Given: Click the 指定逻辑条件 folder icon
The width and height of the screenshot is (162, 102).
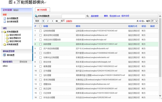Looking at the screenshot, I should 7,38.
